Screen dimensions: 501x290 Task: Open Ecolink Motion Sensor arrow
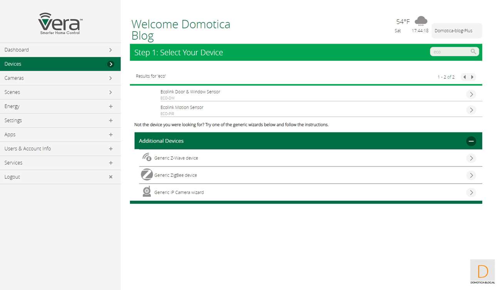coord(471,110)
